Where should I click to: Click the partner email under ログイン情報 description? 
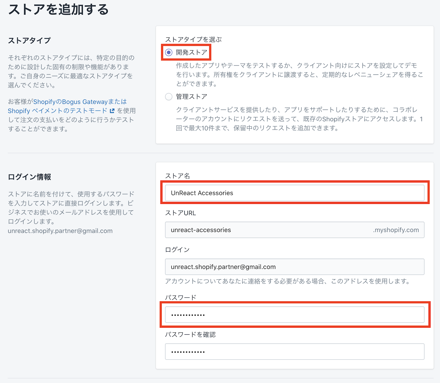pos(60,231)
